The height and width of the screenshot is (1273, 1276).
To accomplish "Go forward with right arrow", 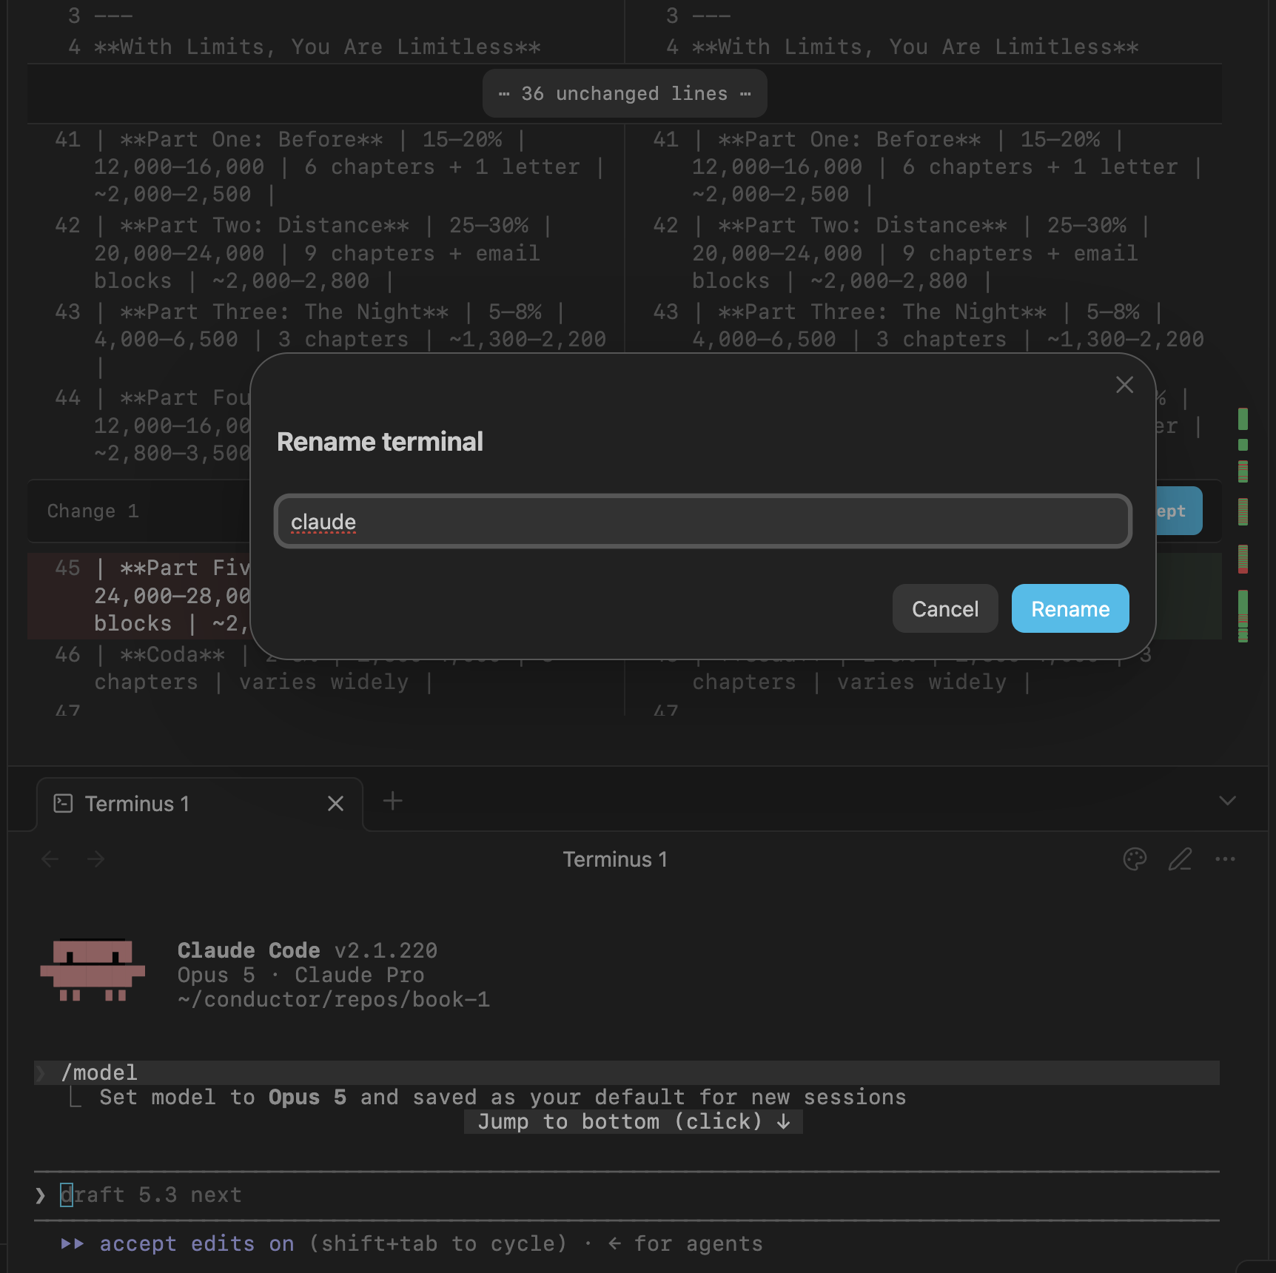I will pyautogui.click(x=95, y=859).
